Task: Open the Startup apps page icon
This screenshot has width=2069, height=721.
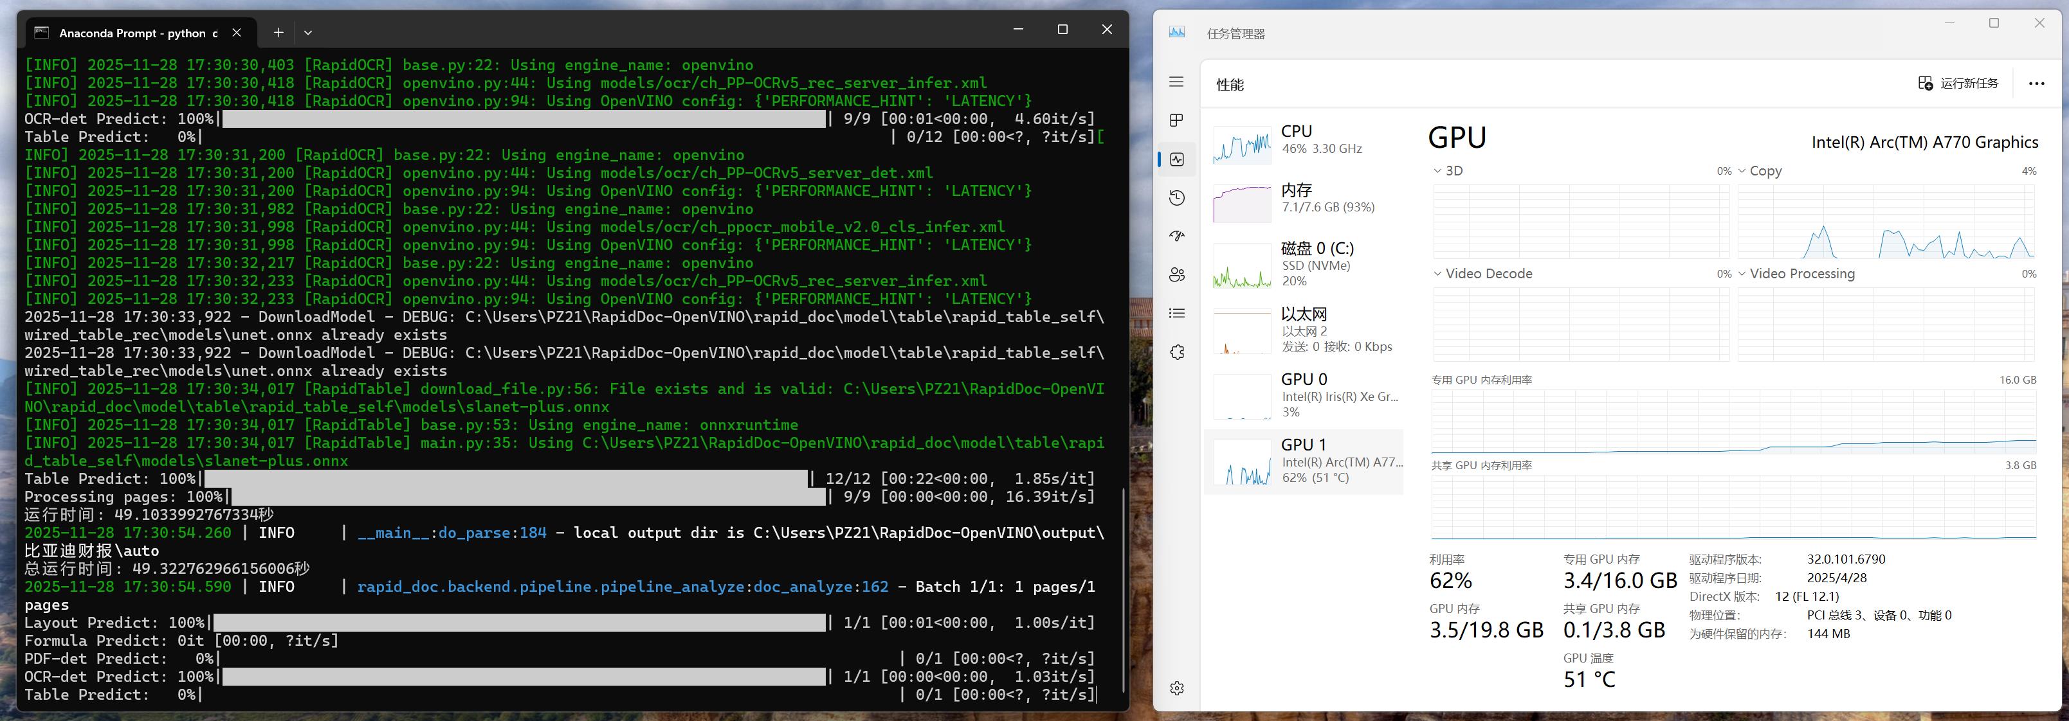Action: click(1177, 236)
